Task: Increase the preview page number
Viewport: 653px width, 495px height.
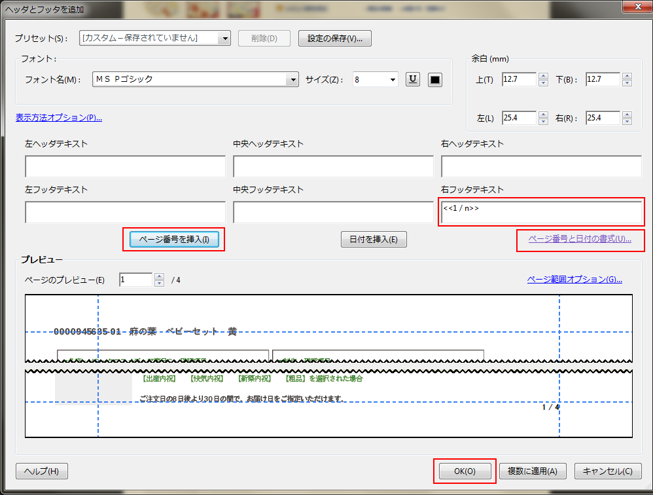Action: pos(158,276)
